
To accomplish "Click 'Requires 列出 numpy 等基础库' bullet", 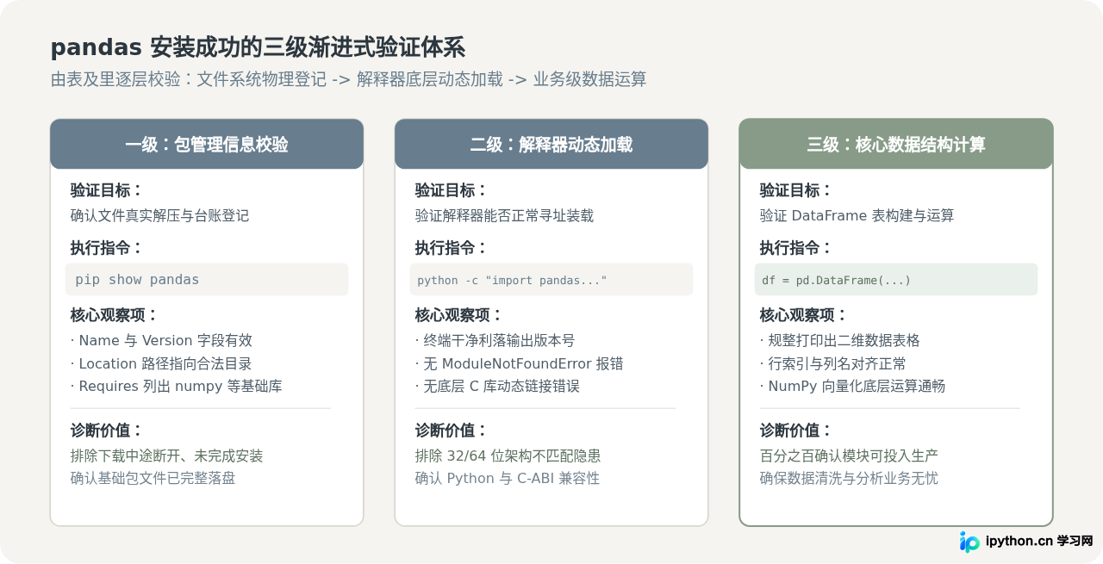I will (176, 386).
